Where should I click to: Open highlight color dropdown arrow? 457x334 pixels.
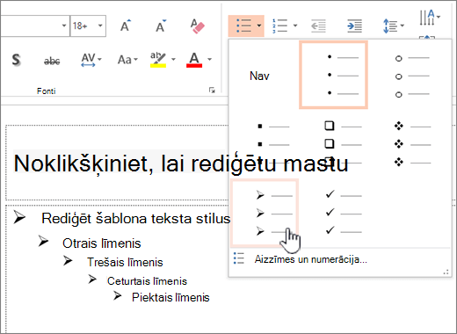click(173, 60)
